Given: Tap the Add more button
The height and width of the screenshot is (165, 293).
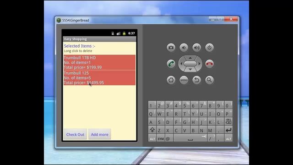Looking at the screenshot, I should pyautogui.click(x=100, y=134).
